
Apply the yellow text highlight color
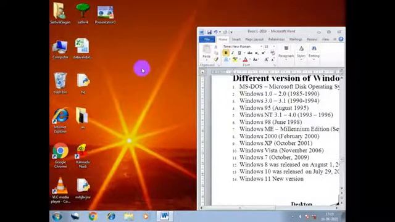235,60
